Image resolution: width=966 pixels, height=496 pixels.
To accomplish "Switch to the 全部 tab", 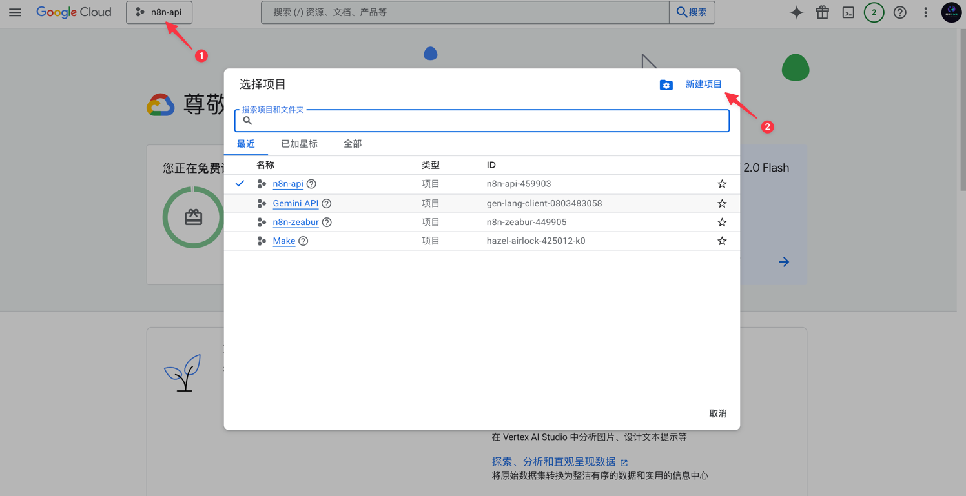I will [352, 144].
